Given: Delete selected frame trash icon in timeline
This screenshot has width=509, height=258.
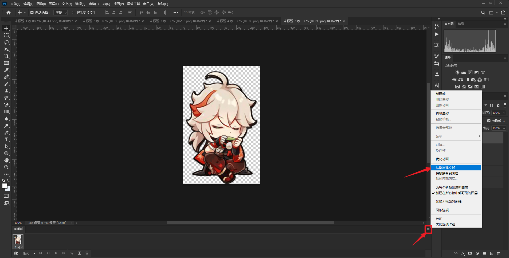Looking at the screenshot, I should (x=87, y=253).
